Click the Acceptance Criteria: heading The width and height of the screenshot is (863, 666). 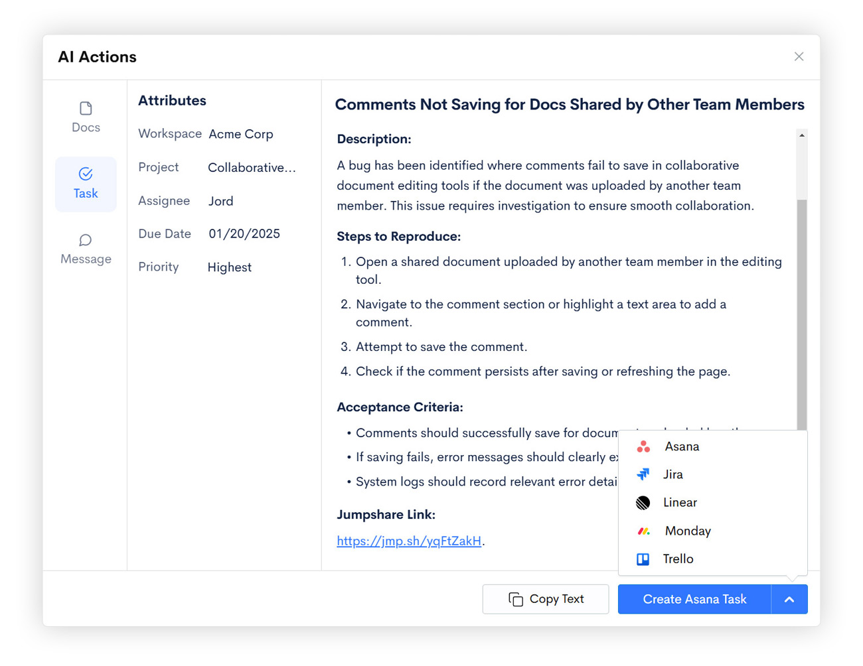[400, 407]
